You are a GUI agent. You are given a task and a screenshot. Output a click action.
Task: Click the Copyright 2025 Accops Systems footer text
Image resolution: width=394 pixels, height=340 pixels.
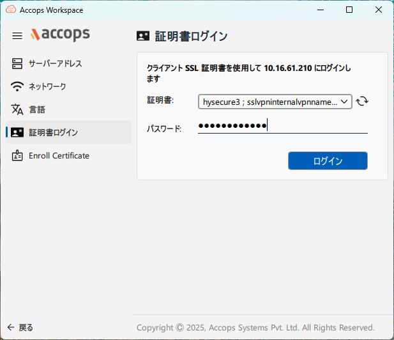pyautogui.click(x=255, y=327)
